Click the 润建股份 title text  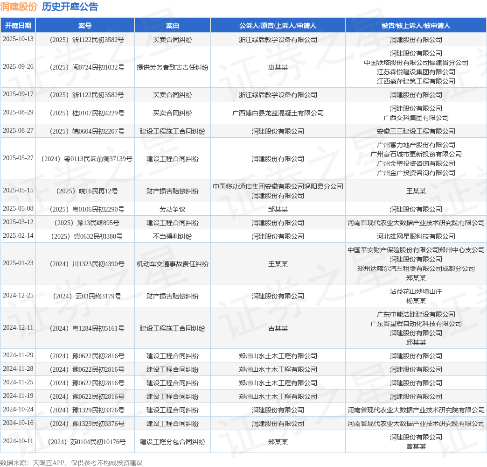(19, 7)
